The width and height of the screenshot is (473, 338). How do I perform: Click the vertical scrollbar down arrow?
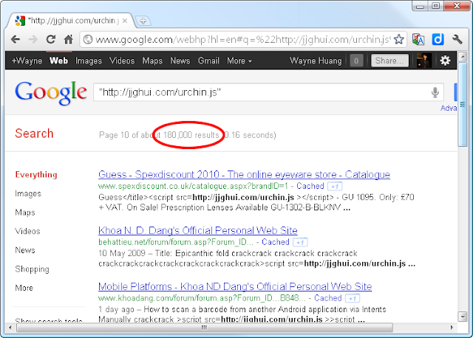point(462,317)
